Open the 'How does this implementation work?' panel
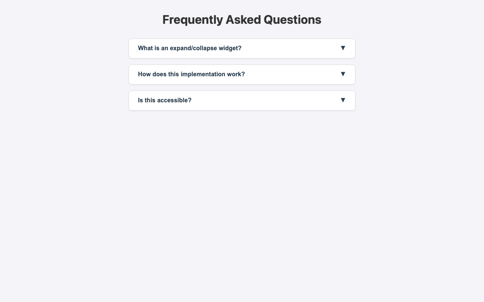Screen dimensions: 484x302 coord(242,74)
